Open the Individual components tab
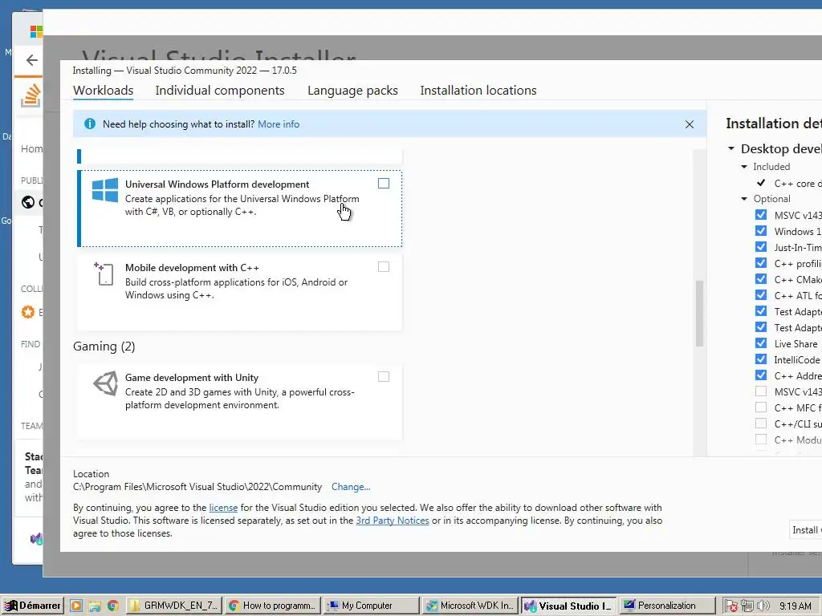Image resolution: width=822 pixels, height=616 pixels. point(220,90)
